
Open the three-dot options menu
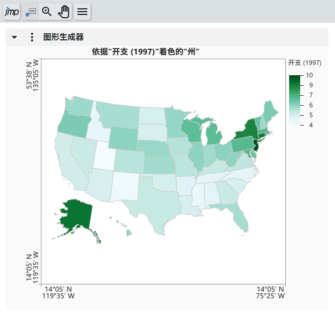point(32,37)
